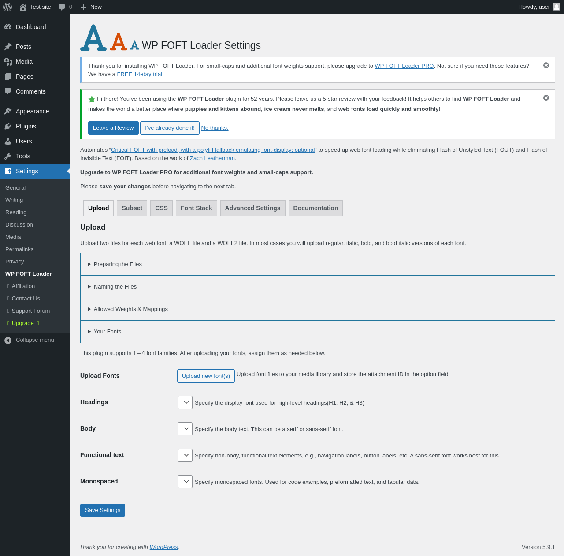Open the Body font dropdown
Image resolution: width=564 pixels, height=556 pixels.
(x=185, y=429)
